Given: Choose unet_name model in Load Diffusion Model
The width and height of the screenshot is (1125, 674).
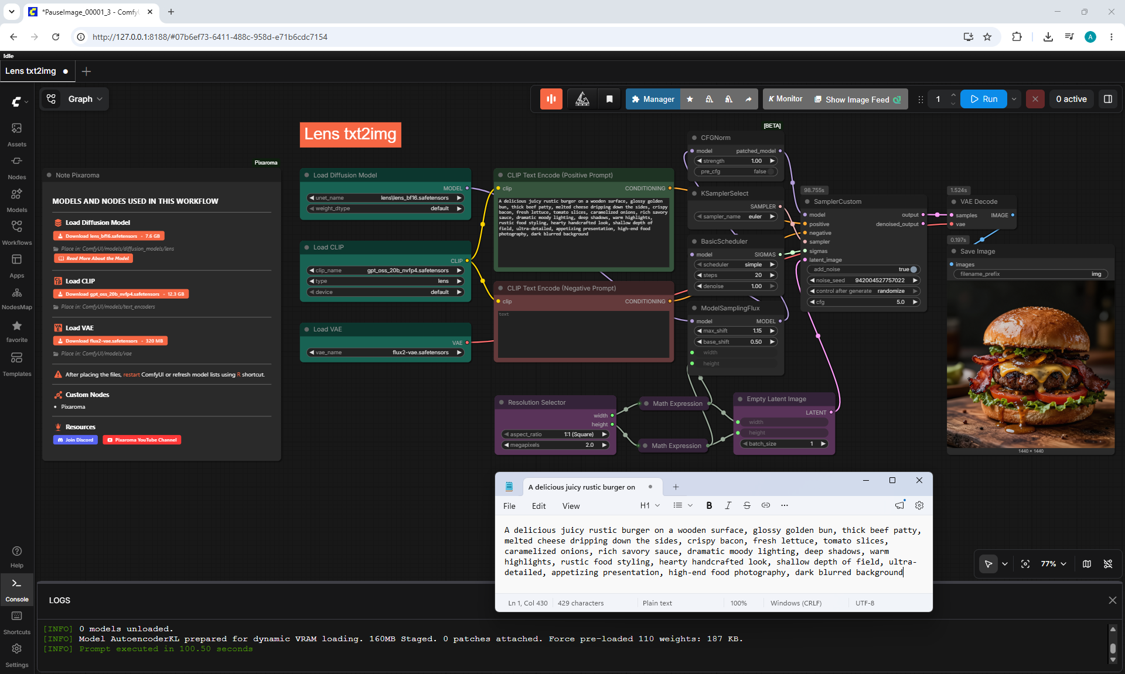Looking at the screenshot, I should [386, 198].
